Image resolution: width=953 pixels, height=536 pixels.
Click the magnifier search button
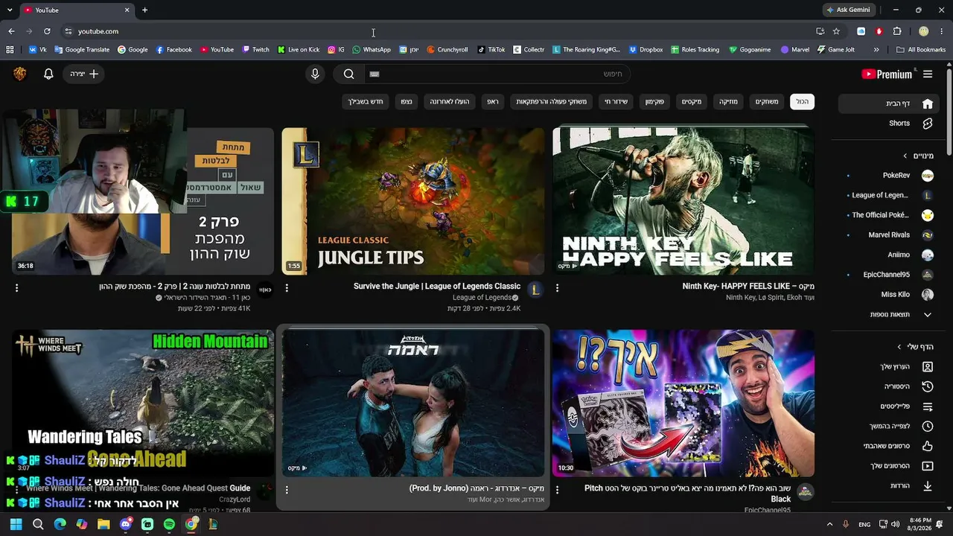[x=348, y=74]
